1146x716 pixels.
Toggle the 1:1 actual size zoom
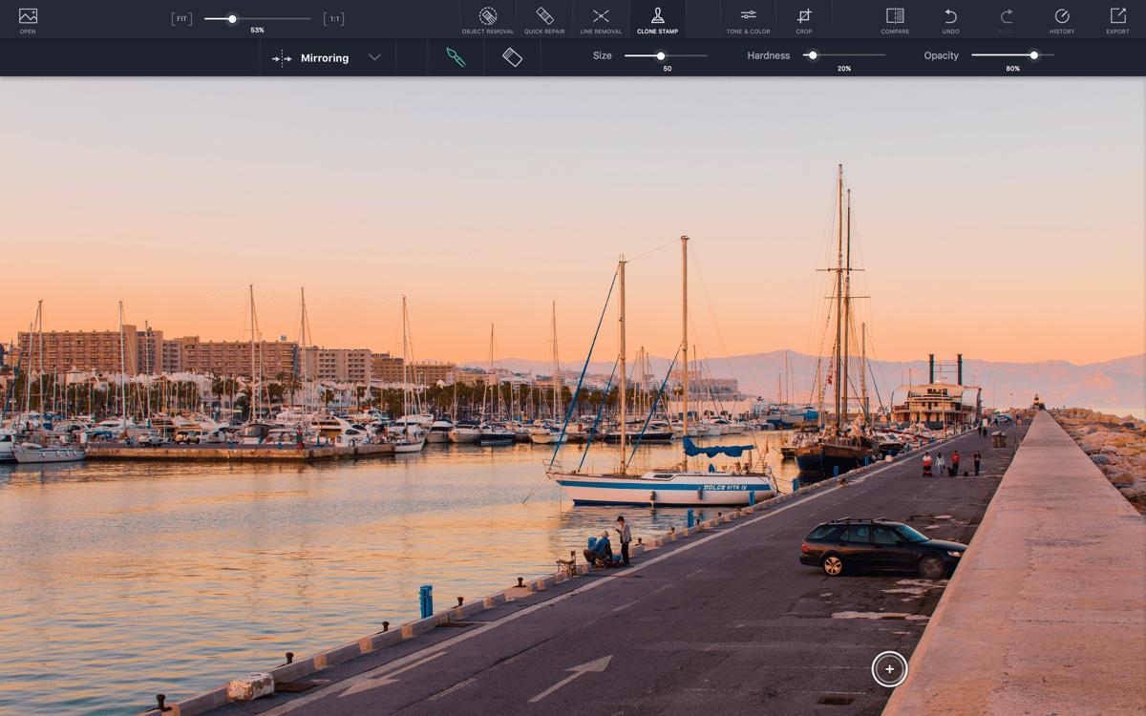(334, 19)
